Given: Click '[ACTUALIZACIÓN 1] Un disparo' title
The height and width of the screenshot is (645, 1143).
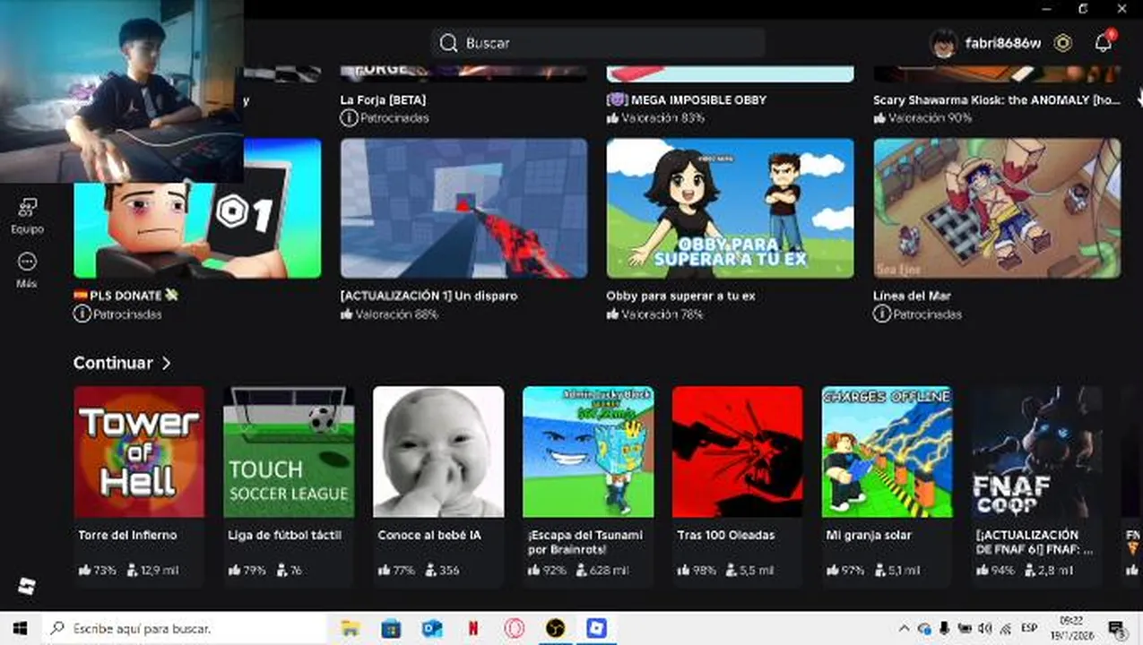Looking at the screenshot, I should click(x=429, y=296).
